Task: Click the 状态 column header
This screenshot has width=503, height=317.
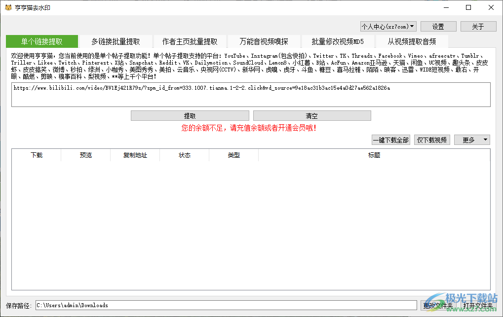Action: tap(184, 155)
